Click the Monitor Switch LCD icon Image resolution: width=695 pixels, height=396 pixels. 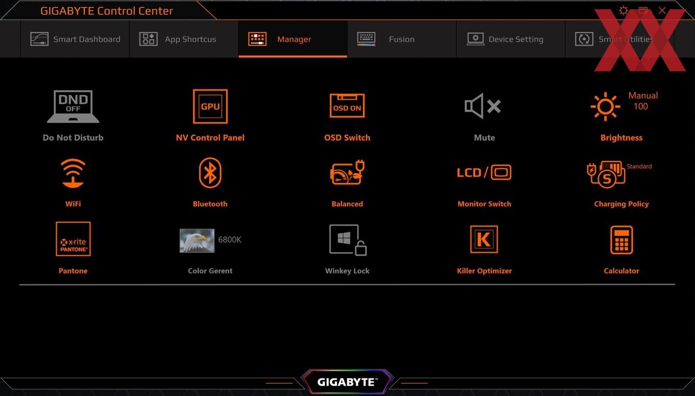tap(484, 172)
